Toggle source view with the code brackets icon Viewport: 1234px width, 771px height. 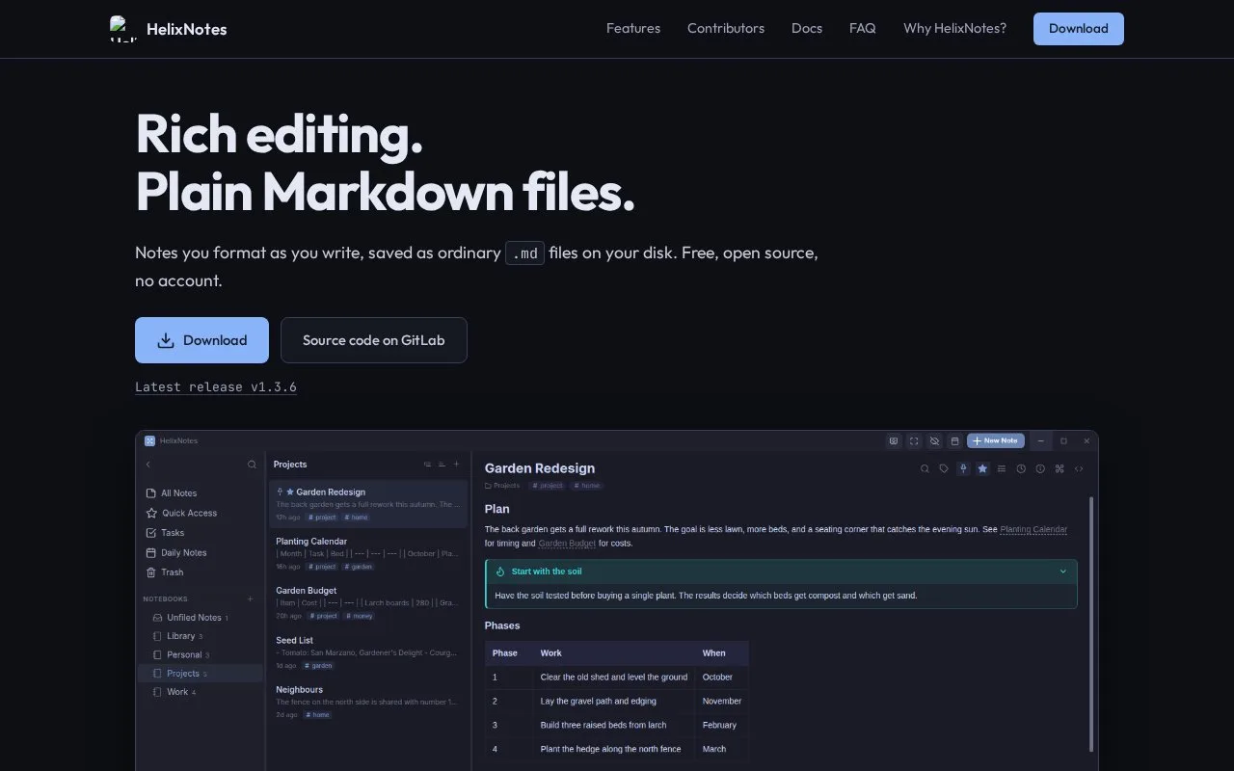[x=1079, y=468]
